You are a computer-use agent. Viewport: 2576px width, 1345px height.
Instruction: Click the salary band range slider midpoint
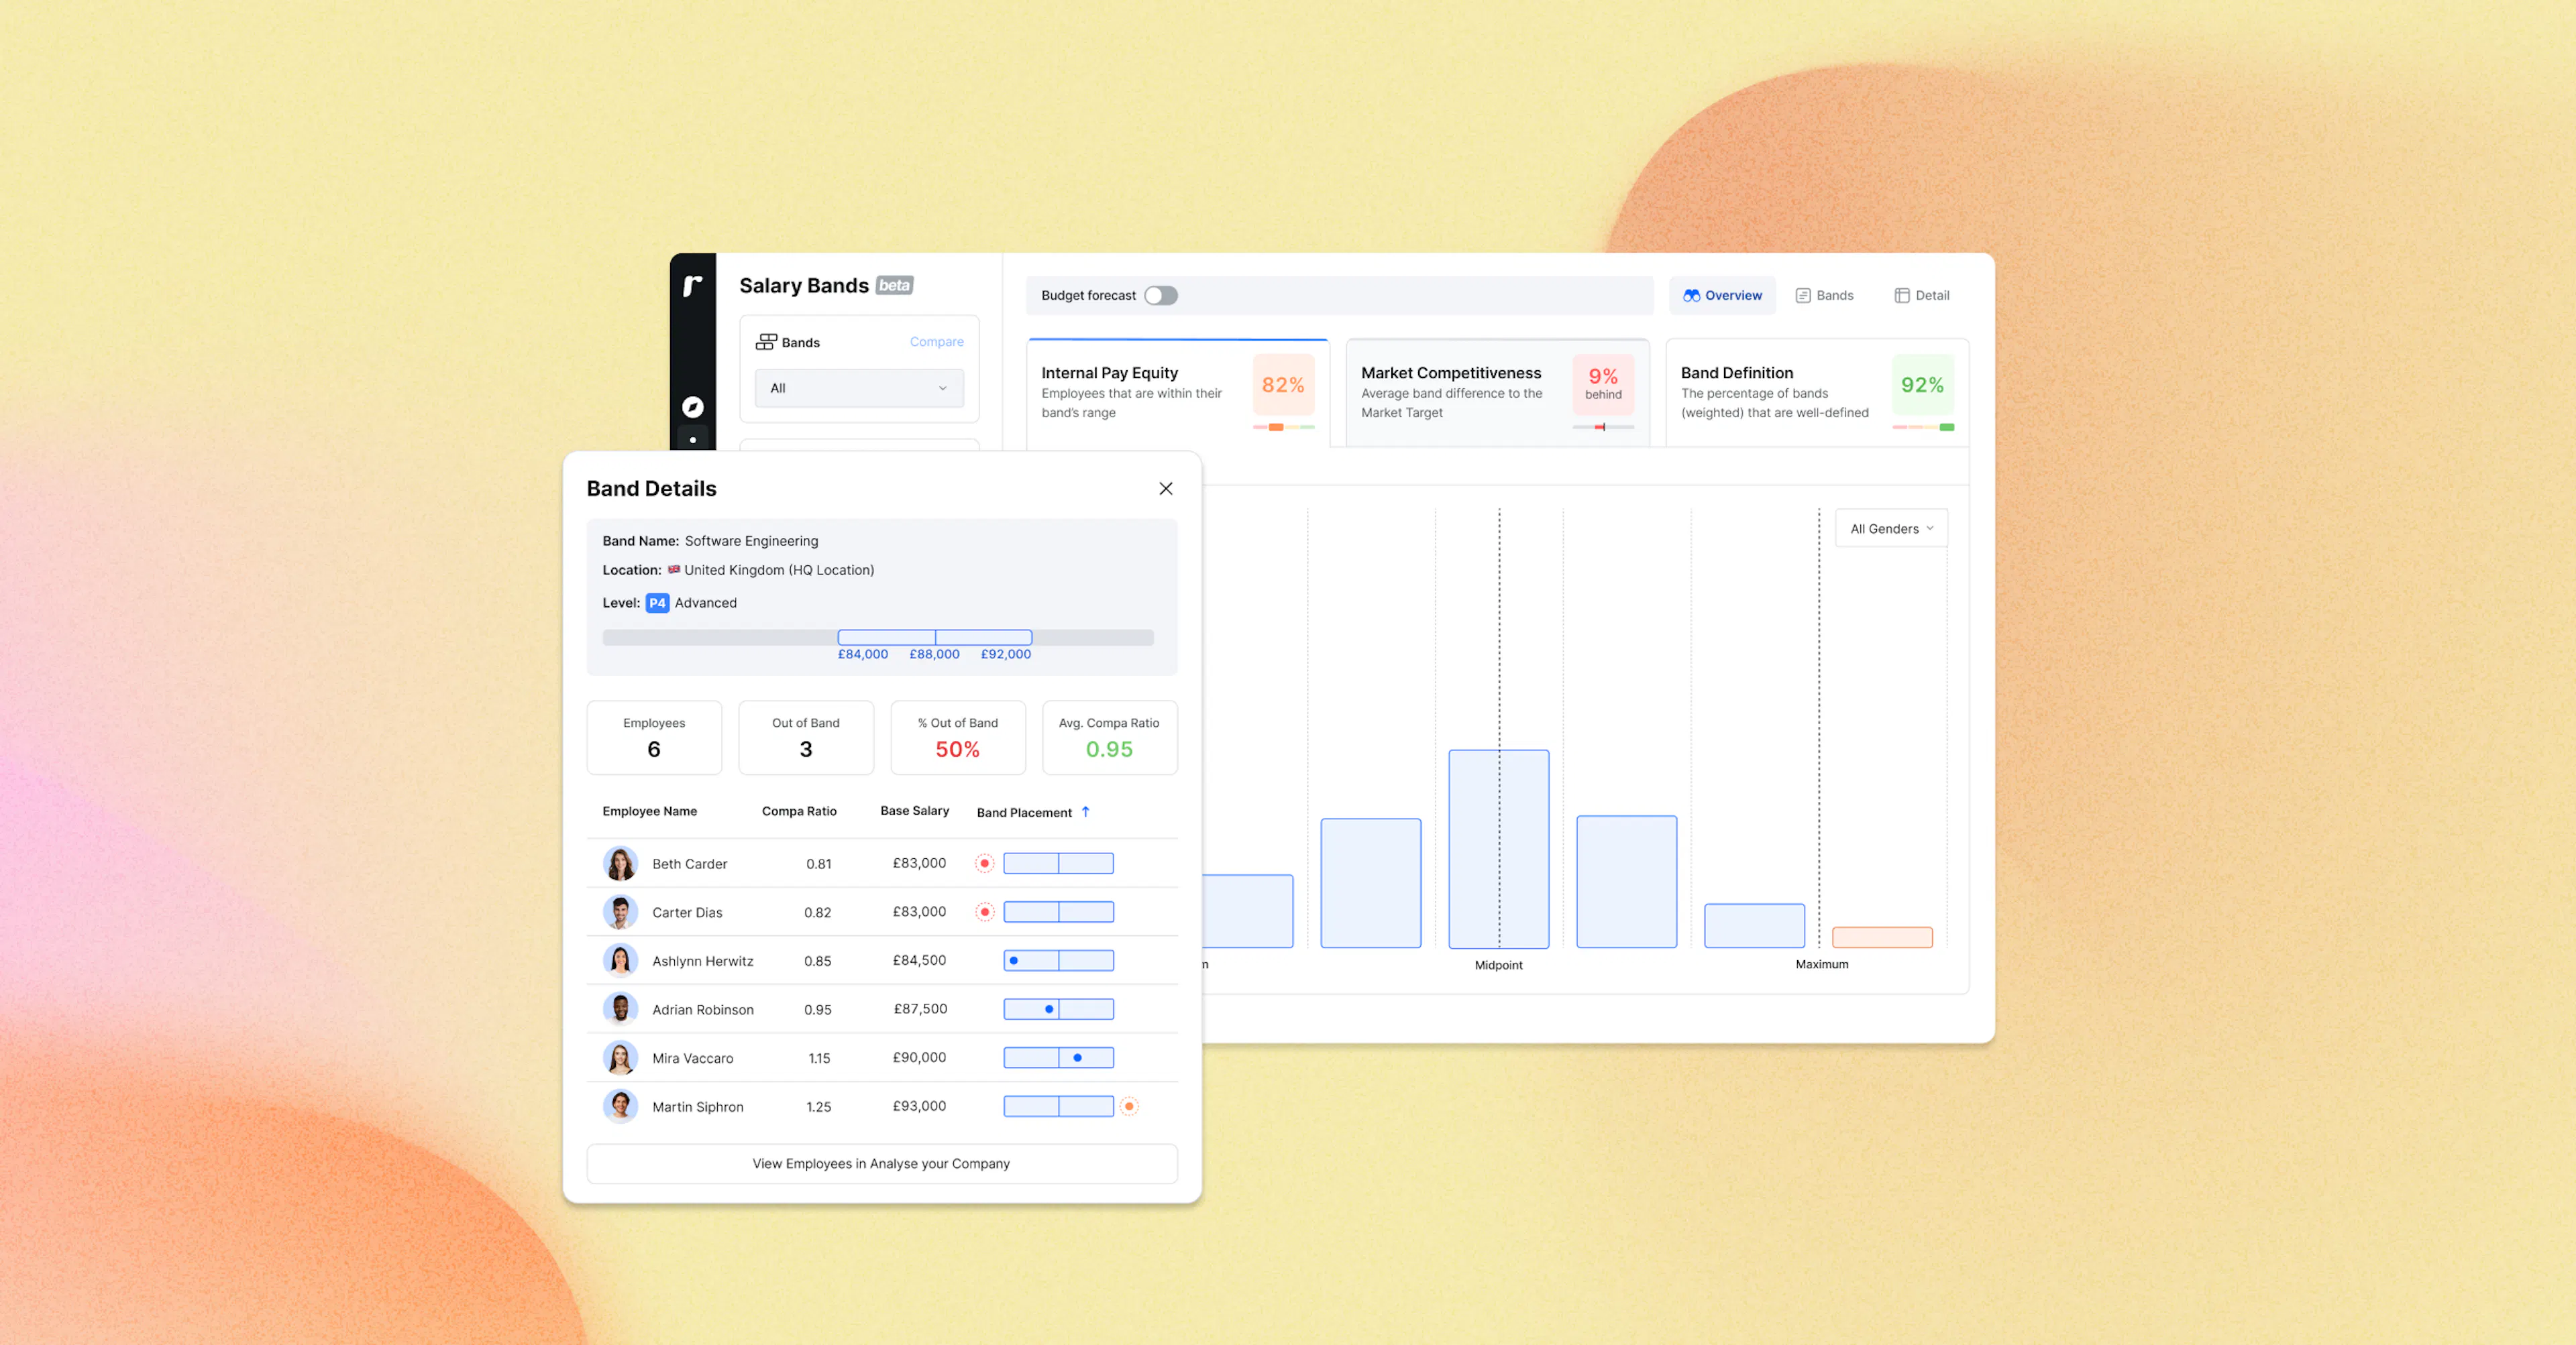[935, 638]
